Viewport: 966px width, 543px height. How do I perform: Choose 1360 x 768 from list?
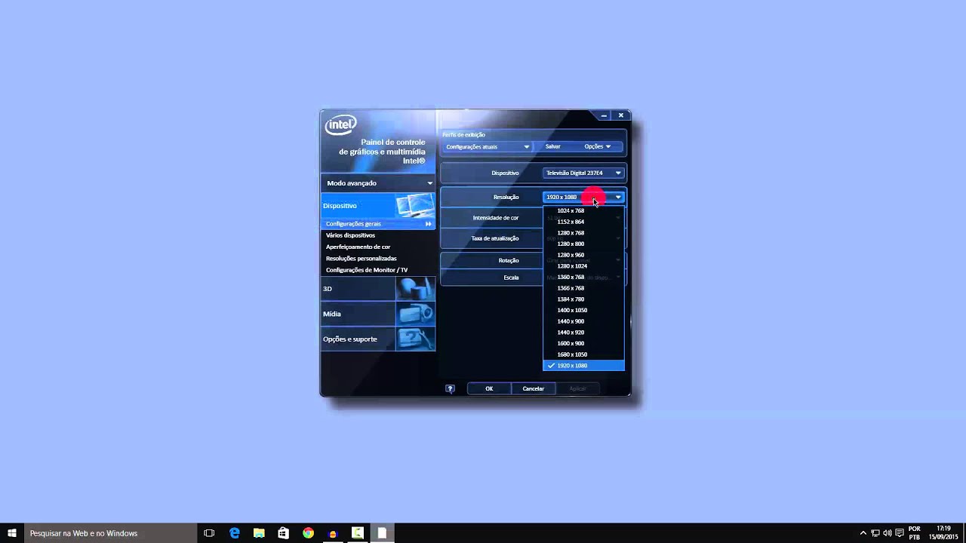[x=583, y=277]
